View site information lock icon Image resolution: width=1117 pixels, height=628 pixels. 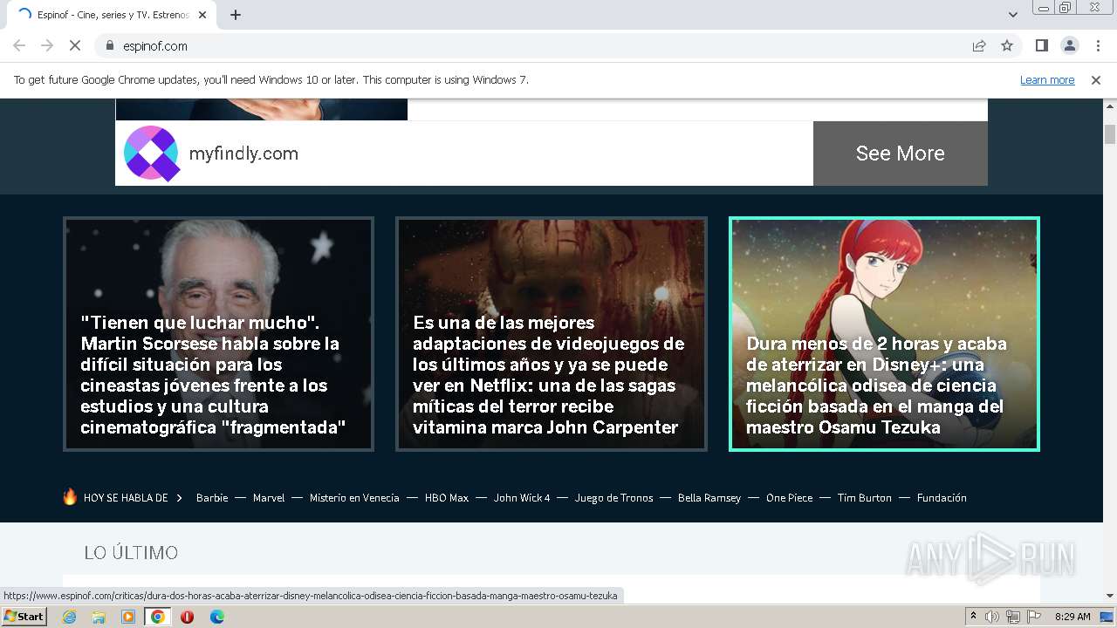tap(110, 45)
